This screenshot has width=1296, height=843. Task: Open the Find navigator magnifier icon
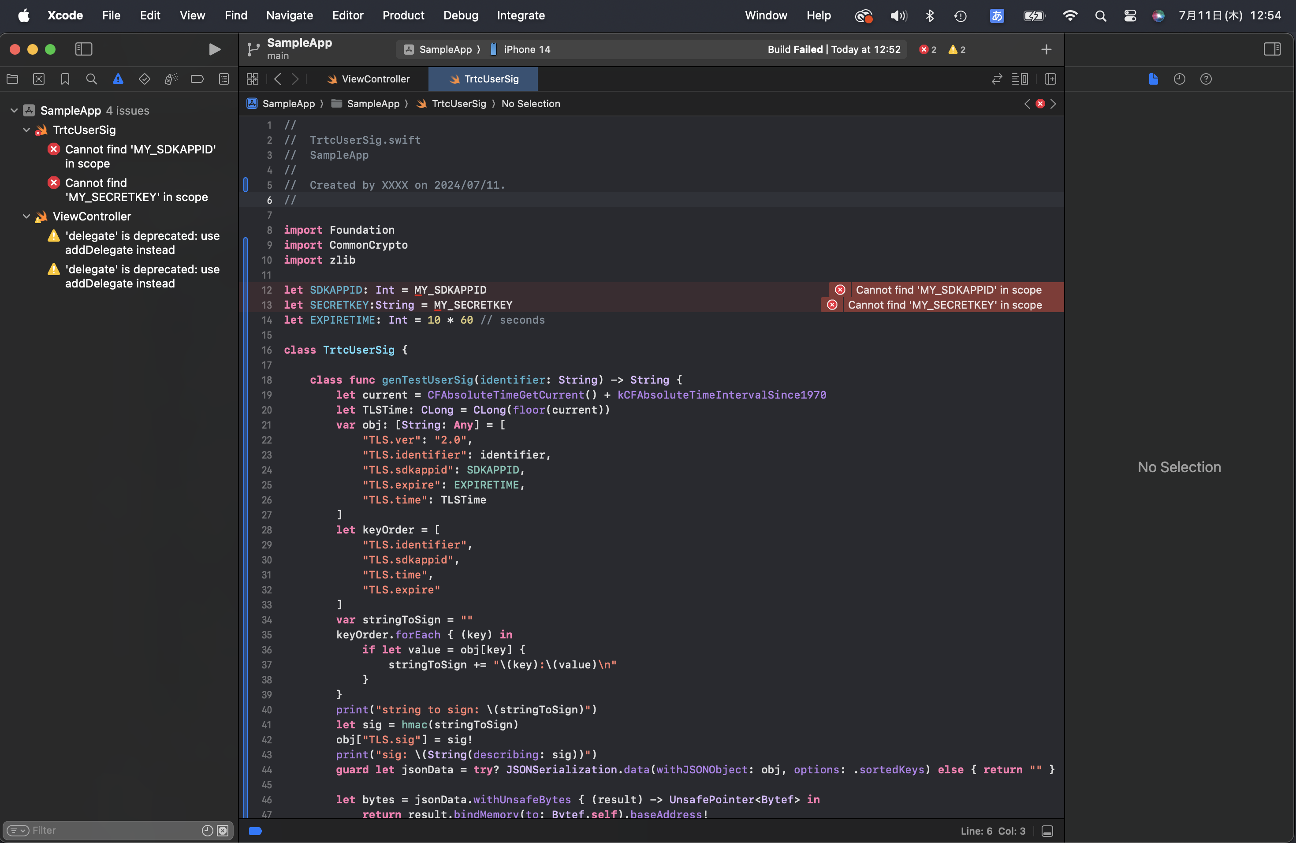pyautogui.click(x=92, y=79)
